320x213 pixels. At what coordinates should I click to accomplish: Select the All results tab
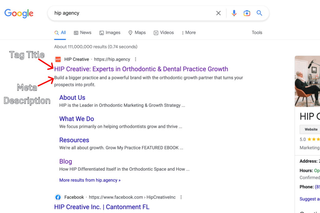[60, 33]
